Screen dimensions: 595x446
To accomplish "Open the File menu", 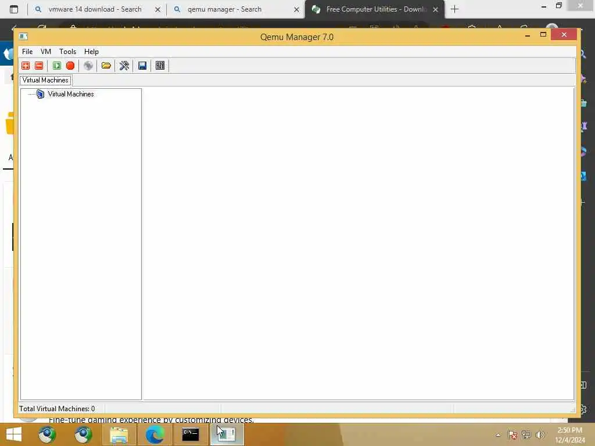I will pos(27,52).
